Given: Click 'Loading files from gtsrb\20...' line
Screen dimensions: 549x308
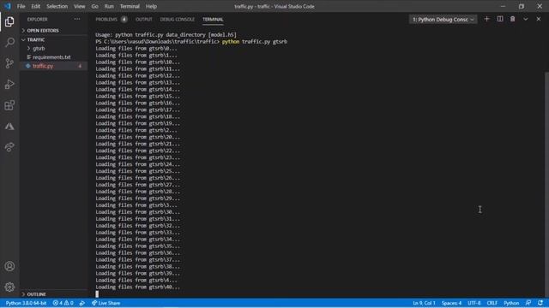Looking at the screenshot, I should [x=137, y=137].
